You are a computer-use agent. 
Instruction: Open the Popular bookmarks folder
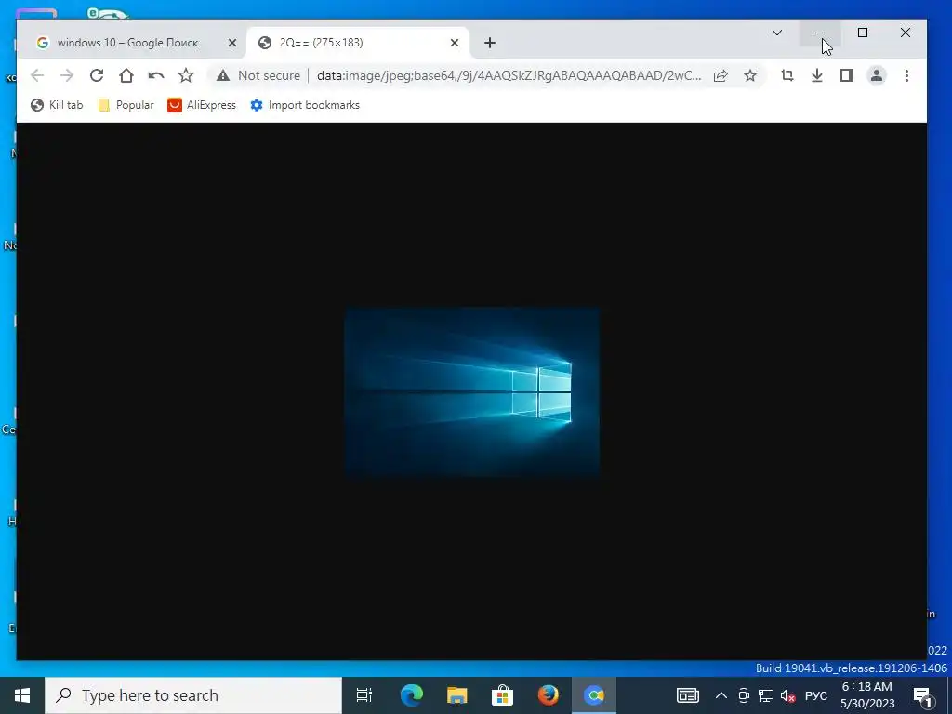pyautogui.click(x=126, y=105)
